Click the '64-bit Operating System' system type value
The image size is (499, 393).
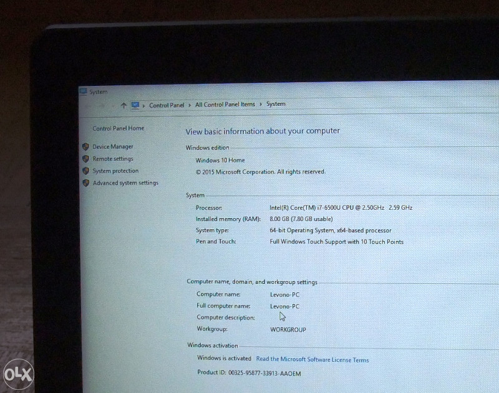(331, 230)
